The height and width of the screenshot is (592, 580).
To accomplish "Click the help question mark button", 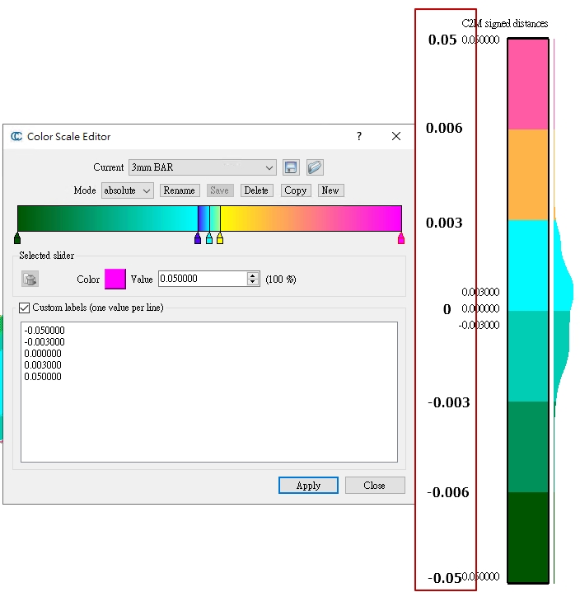I will [358, 137].
